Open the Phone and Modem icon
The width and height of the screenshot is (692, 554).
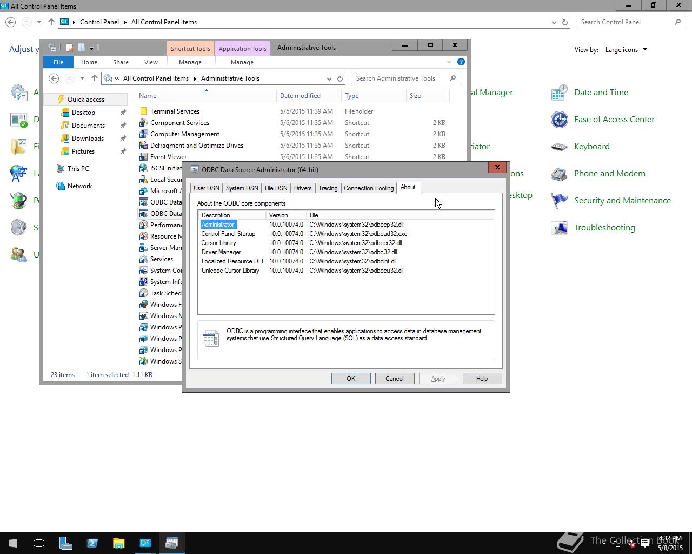coord(559,174)
